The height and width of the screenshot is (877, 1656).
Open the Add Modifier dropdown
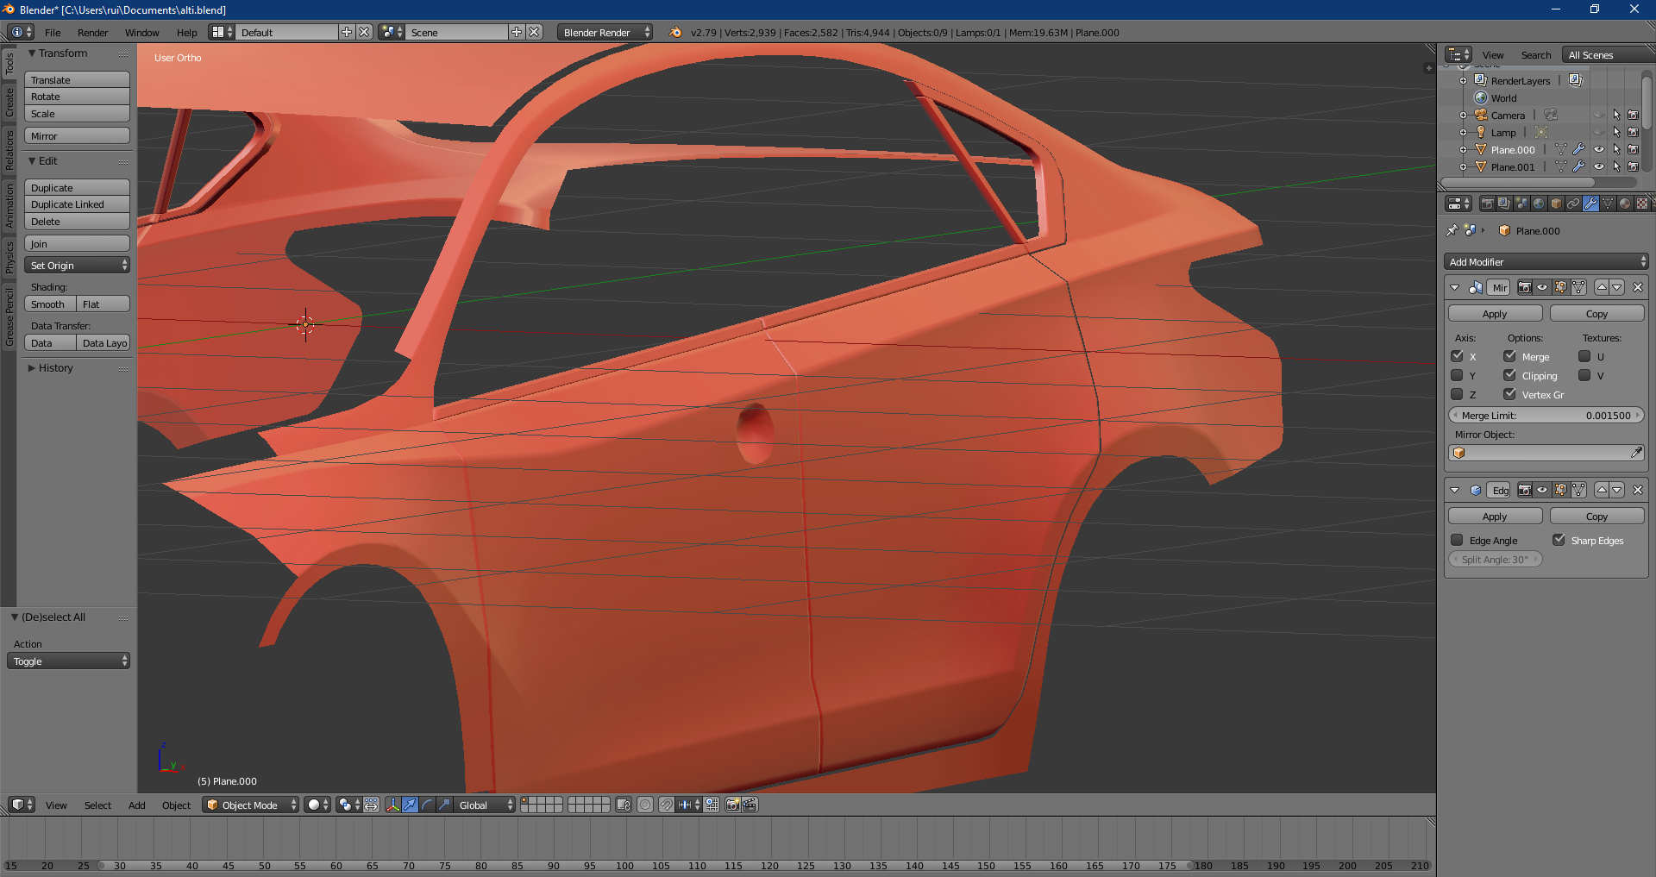pos(1546,262)
